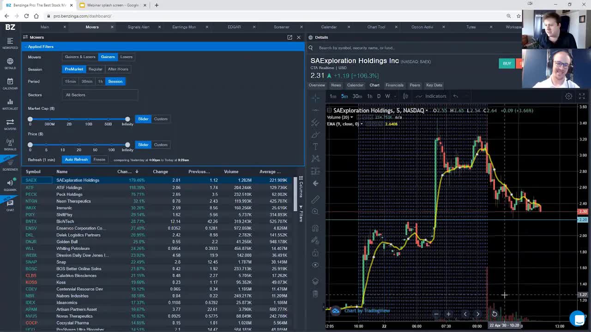The width and height of the screenshot is (591, 332).
Task: Switch to the EDGAR workspace tab
Action: tap(234, 27)
